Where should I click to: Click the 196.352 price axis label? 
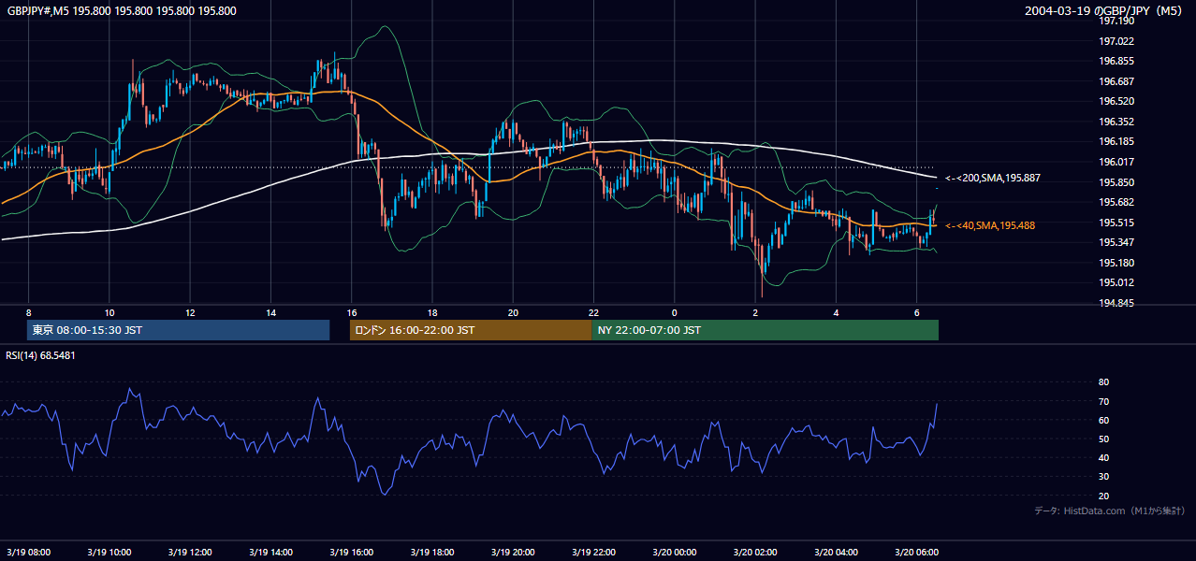(1116, 122)
